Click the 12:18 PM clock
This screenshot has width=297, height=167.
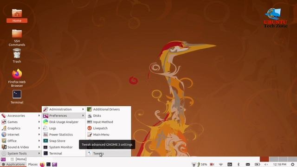(x=280, y=164)
